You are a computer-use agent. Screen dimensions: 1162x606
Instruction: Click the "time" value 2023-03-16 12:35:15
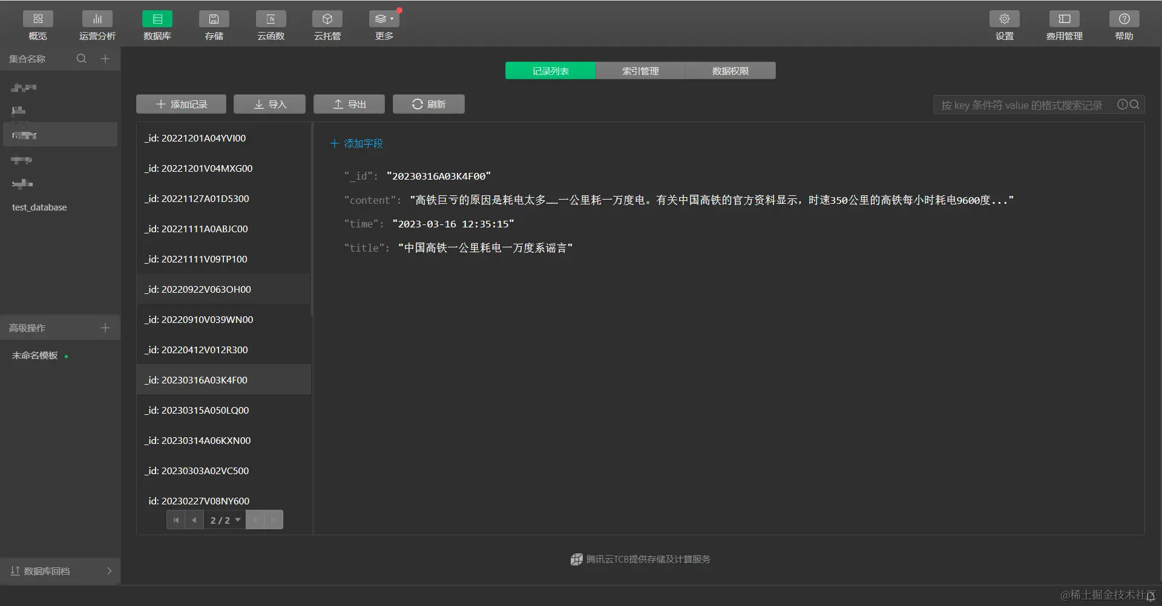453,224
